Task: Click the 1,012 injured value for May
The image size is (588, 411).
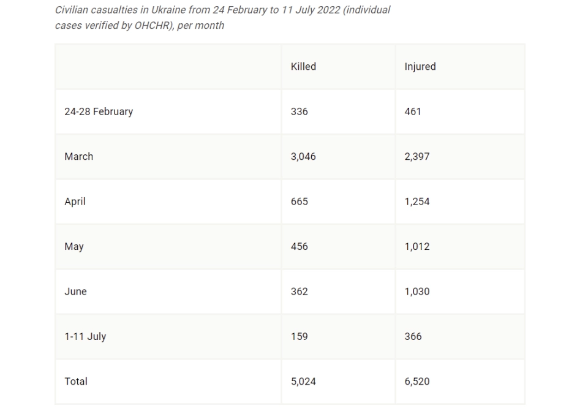Action: [x=417, y=247]
